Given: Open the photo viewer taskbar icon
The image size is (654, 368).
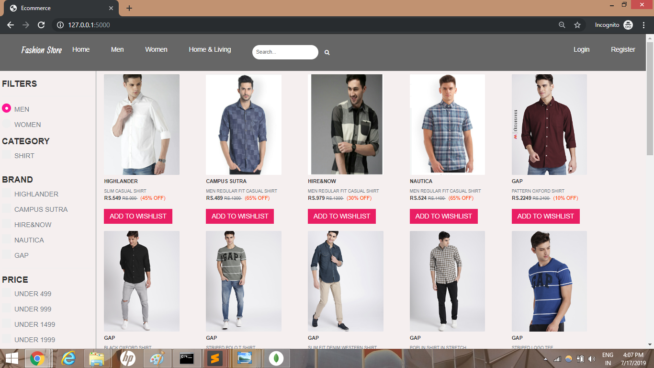Looking at the screenshot, I should coord(245,358).
